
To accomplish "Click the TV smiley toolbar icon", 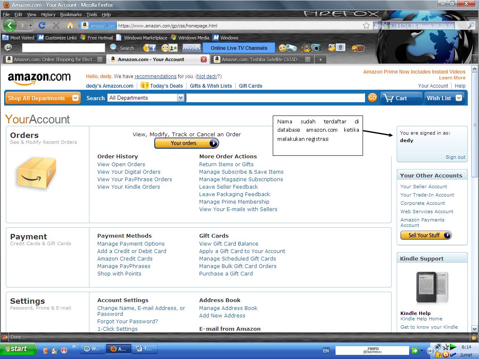I will tap(358, 48).
